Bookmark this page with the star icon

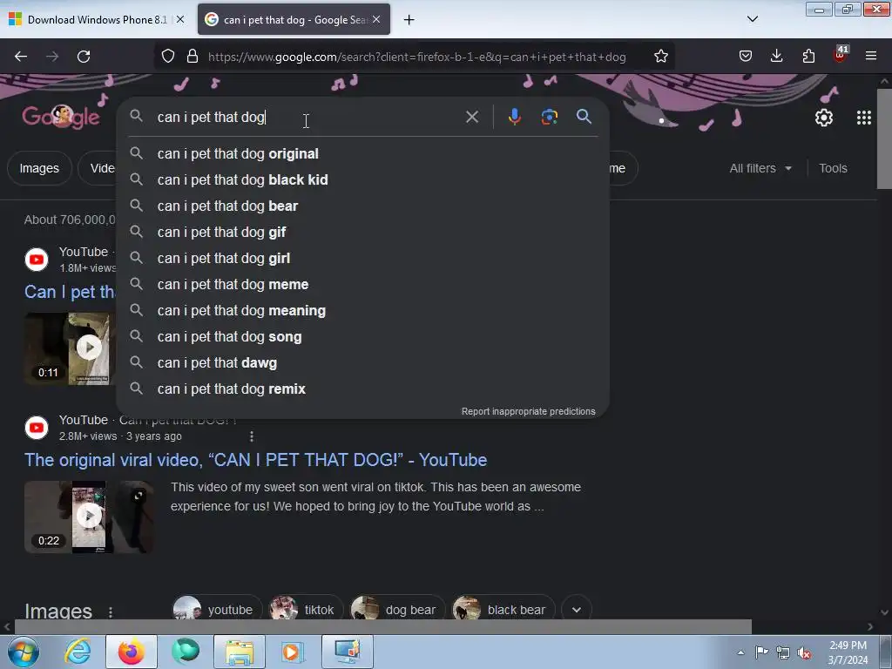pyautogui.click(x=660, y=57)
